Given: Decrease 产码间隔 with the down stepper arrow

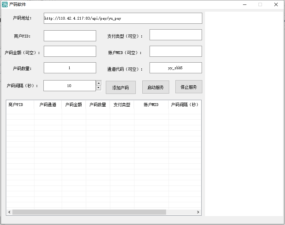Looking at the screenshot, I should (98, 88).
